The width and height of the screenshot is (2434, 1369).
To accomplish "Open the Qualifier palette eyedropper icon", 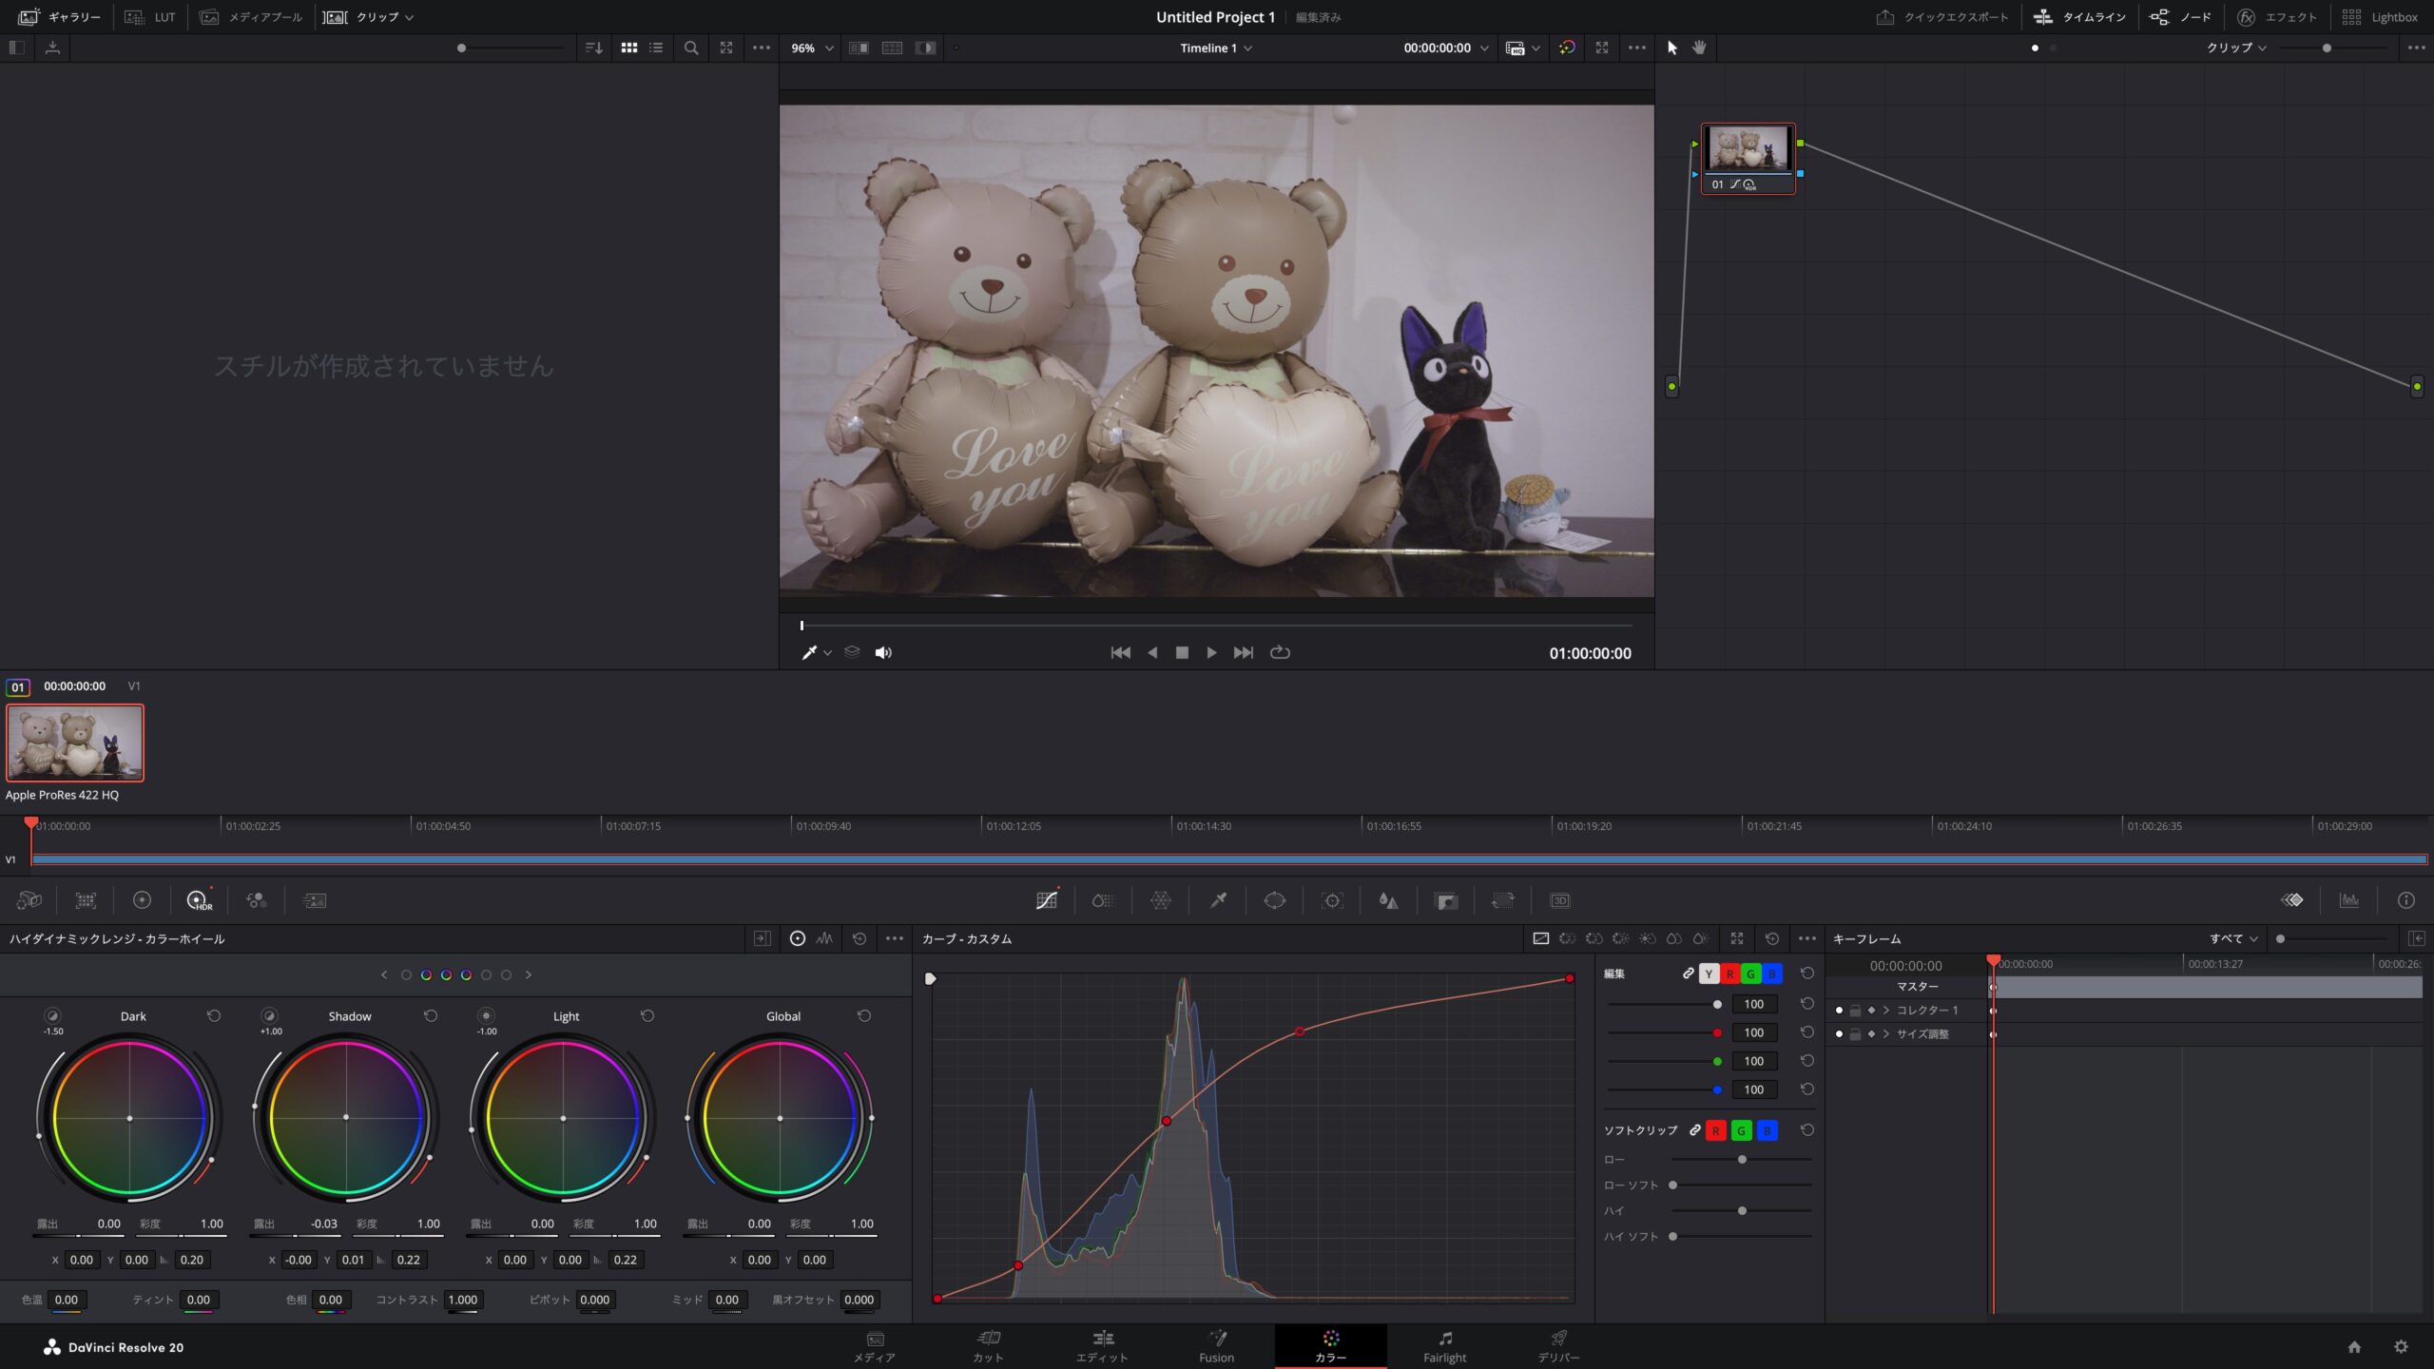I will 1218,900.
